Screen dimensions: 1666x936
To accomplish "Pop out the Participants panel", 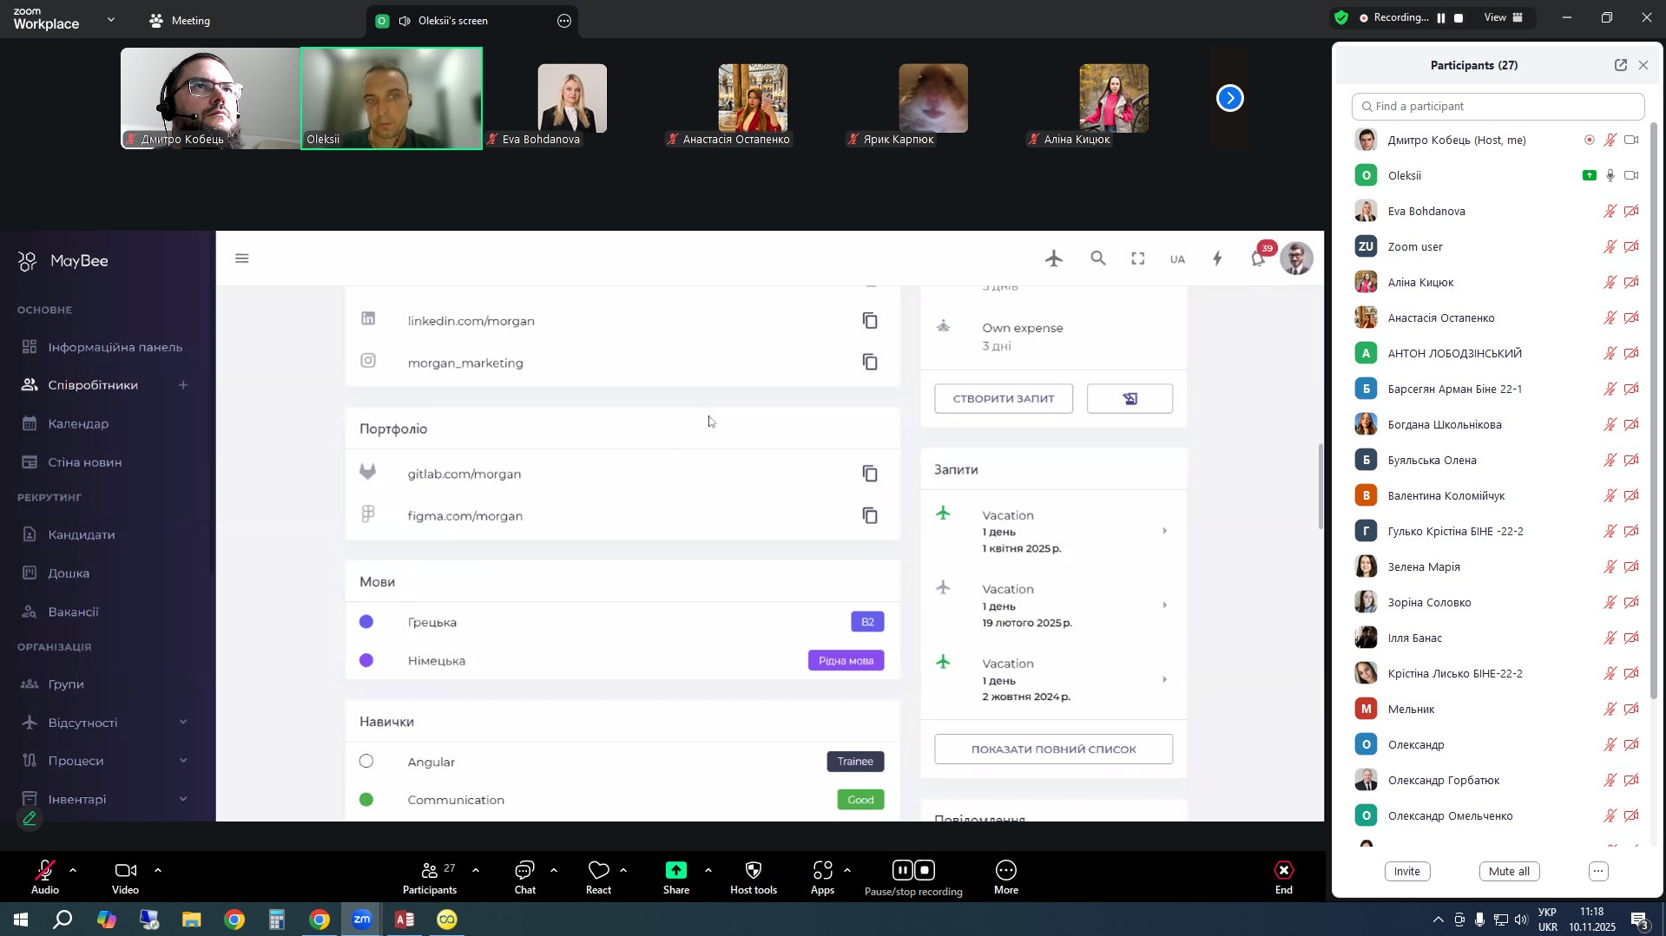I will 1620,65.
